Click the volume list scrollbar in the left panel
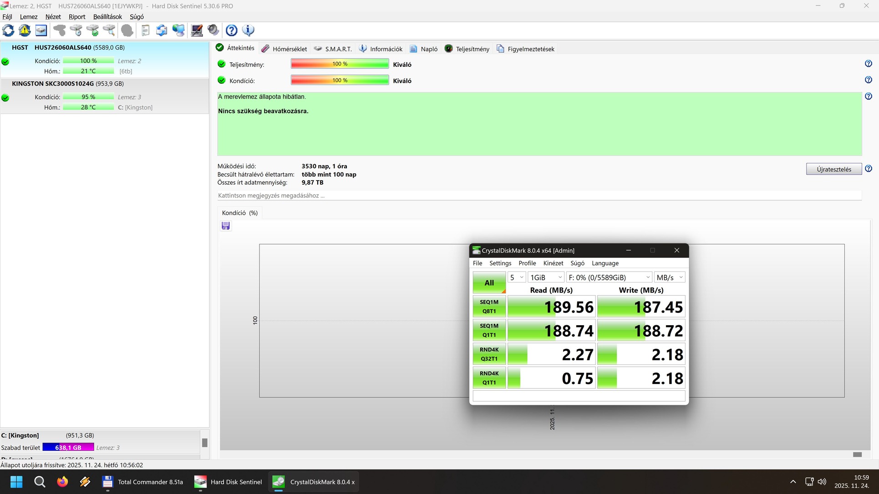 (x=205, y=443)
